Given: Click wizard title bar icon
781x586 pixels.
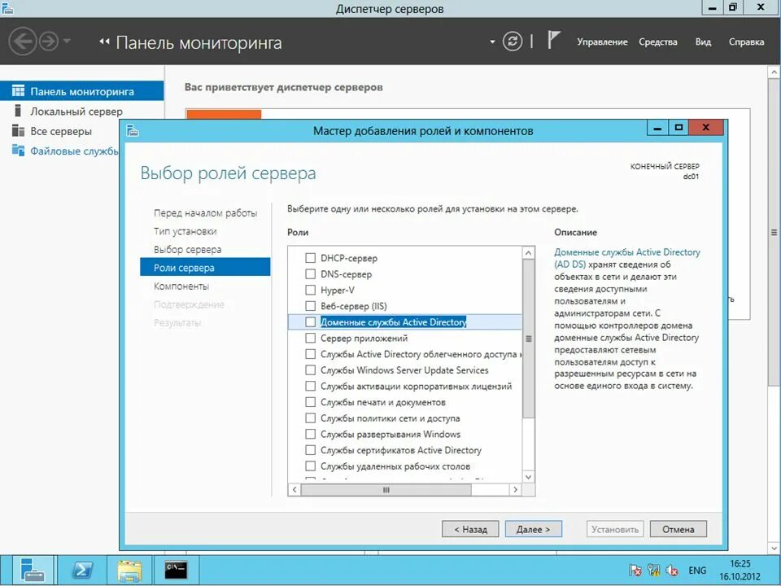Looking at the screenshot, I should 132,130.
